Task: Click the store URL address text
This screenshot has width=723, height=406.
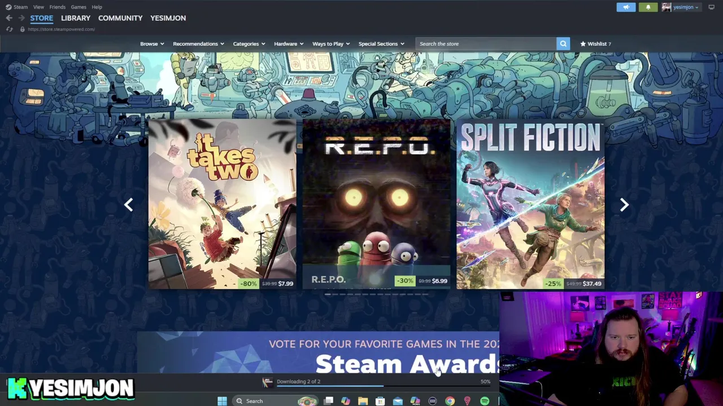Action: [x=61, y=29]
